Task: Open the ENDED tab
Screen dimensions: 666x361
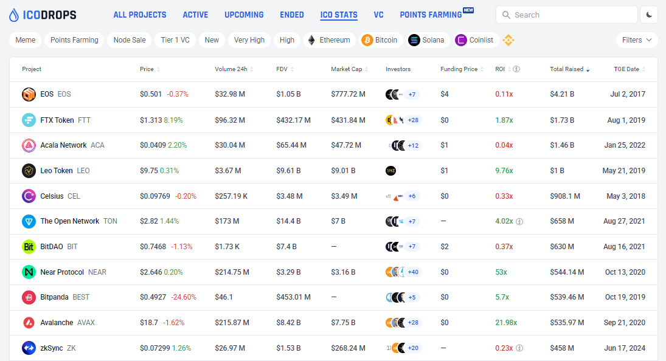Action: point(292,15)
